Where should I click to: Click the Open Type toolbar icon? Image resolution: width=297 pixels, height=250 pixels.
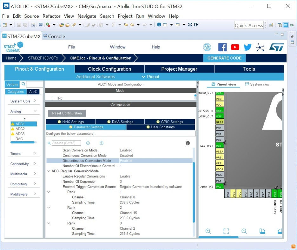61,25
